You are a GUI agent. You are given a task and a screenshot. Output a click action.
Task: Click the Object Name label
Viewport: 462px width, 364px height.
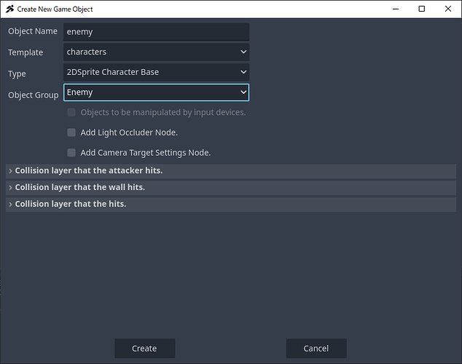click(x=32, y=32)
